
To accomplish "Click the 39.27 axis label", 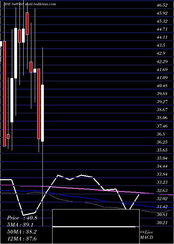I will click(x=162, y=102).
